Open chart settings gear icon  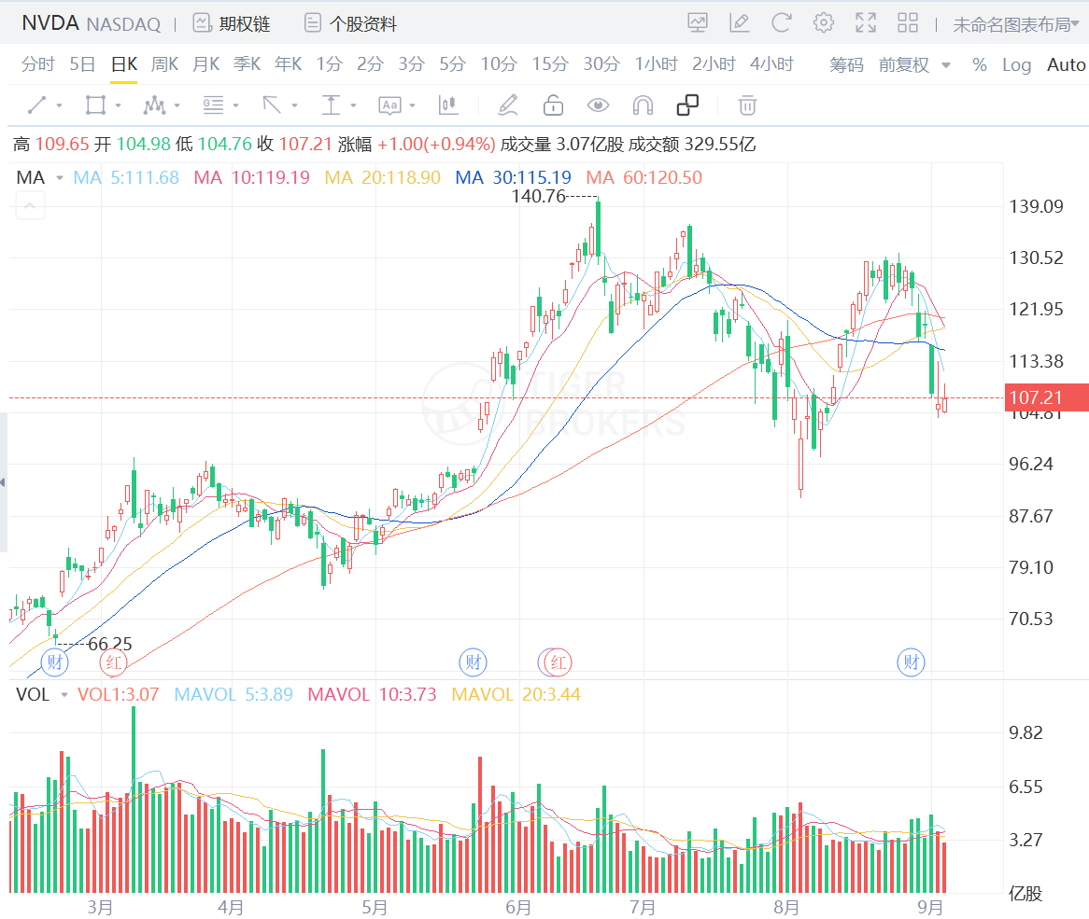click(823, 23)
